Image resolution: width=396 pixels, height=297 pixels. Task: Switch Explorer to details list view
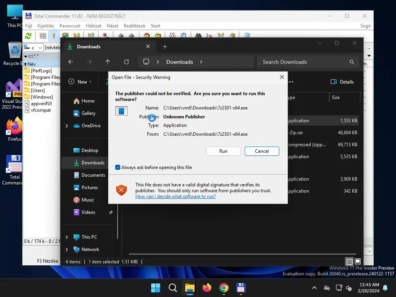coord(349,261)
